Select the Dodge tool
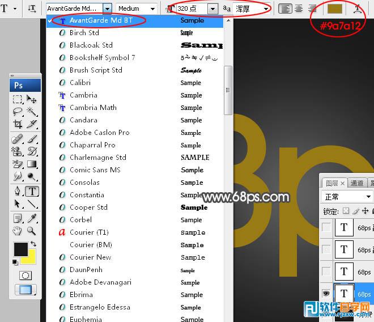 32,176
